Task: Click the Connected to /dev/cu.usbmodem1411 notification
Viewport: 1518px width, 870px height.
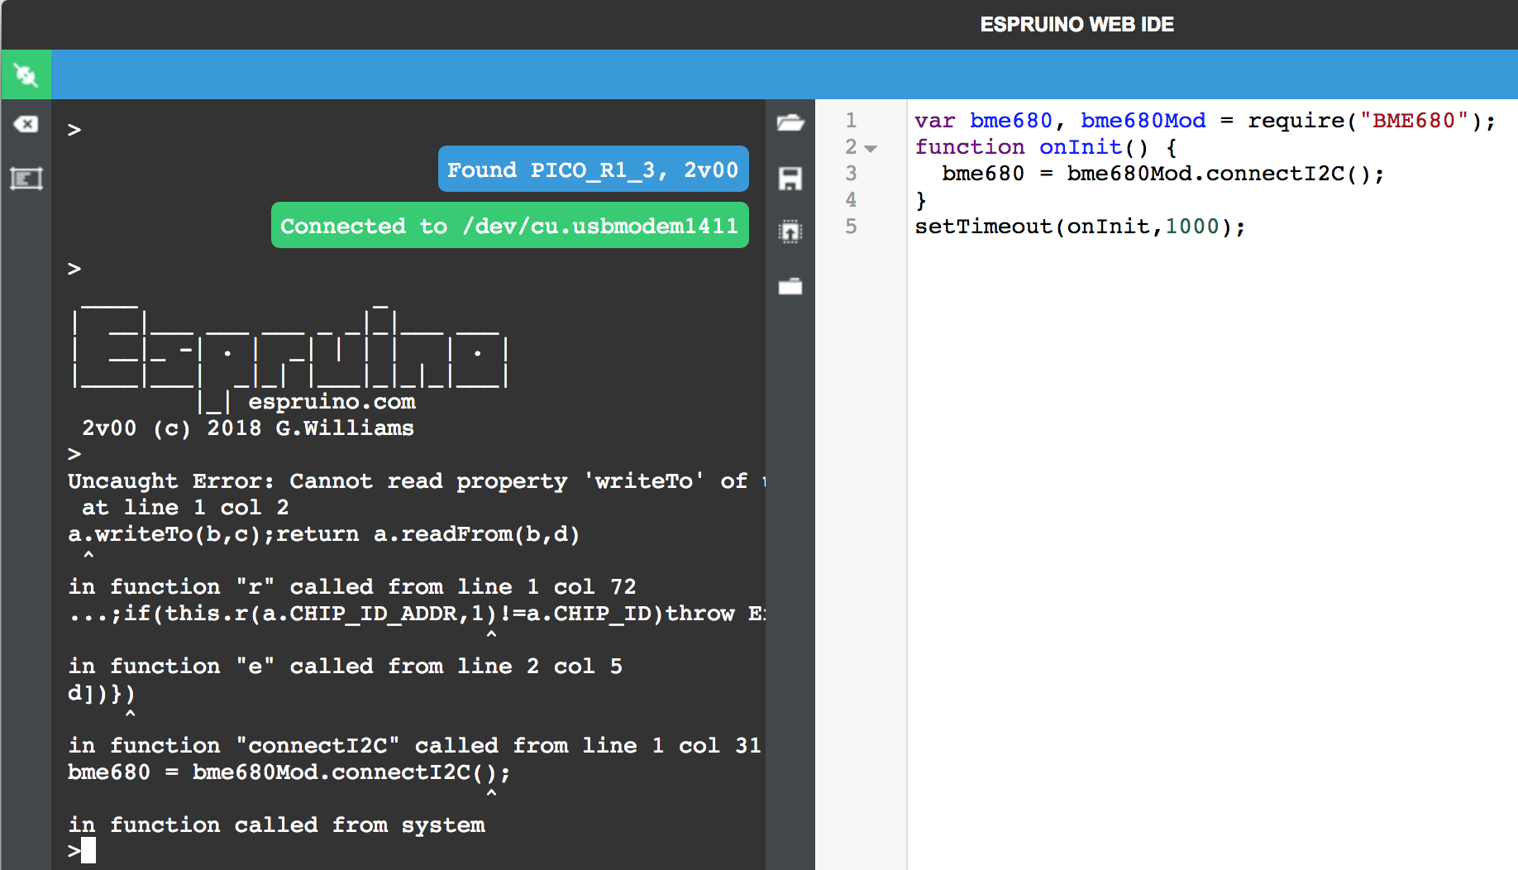Action: pos(509,226)
